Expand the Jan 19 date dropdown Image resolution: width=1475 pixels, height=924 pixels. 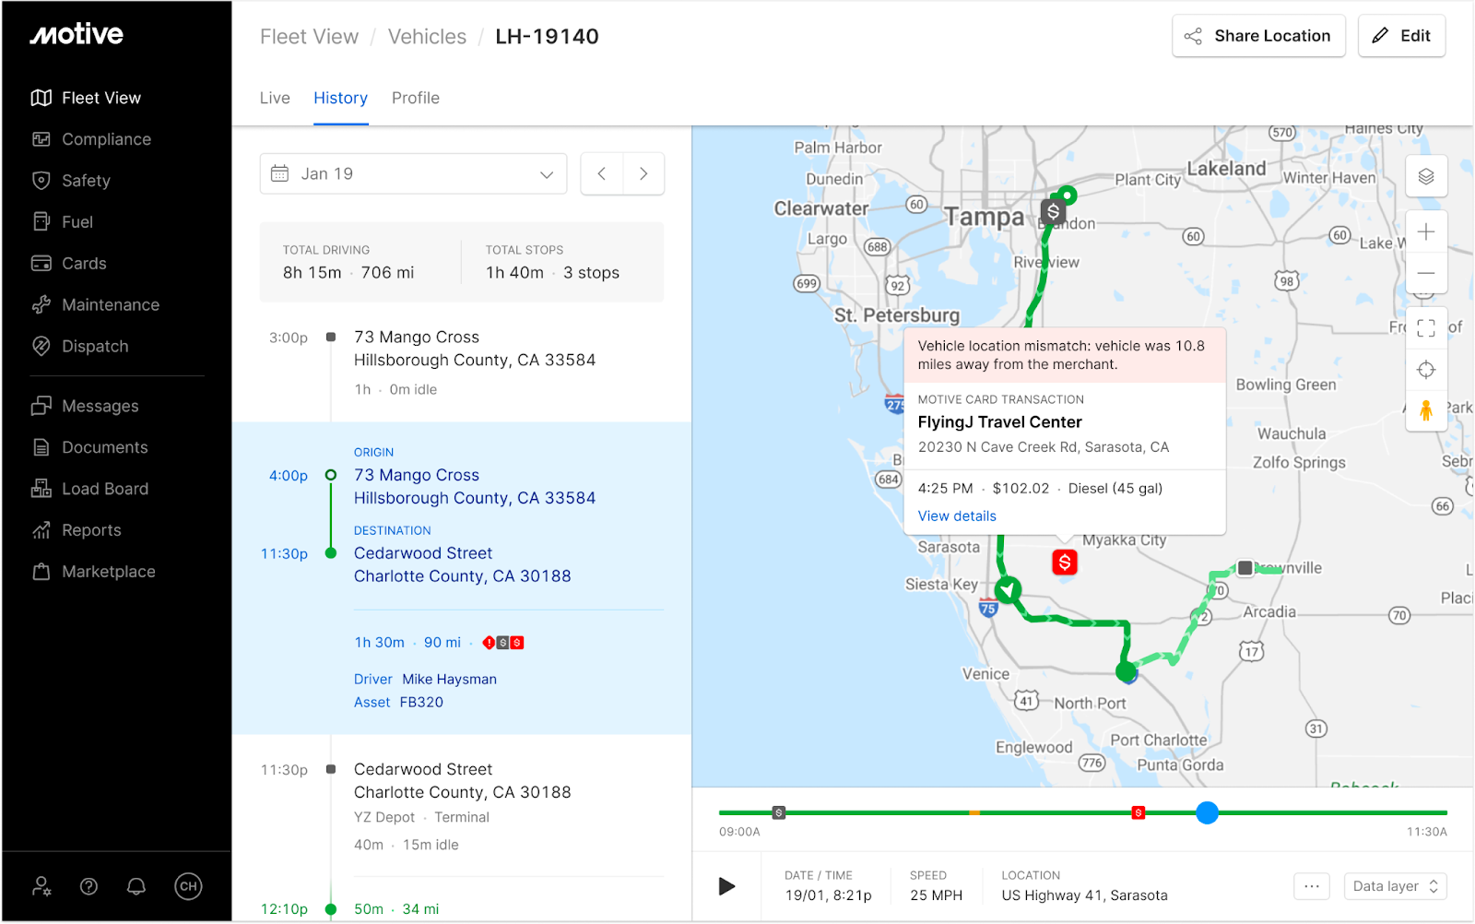pyautogui.click(x=413, y=173)
